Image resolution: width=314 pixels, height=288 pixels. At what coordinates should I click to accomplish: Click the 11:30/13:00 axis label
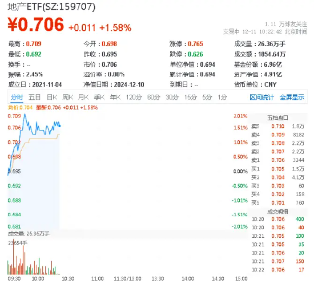pyautogui.click(x=127, y=279)
